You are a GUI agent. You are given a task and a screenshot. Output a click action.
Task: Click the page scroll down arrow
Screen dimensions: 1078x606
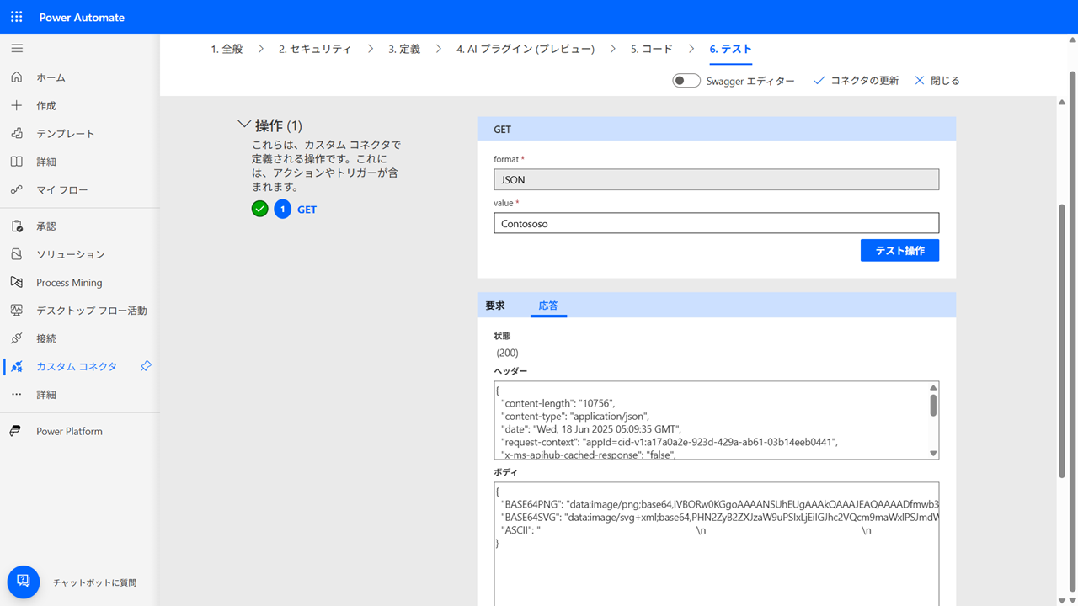coord(1072,600)
